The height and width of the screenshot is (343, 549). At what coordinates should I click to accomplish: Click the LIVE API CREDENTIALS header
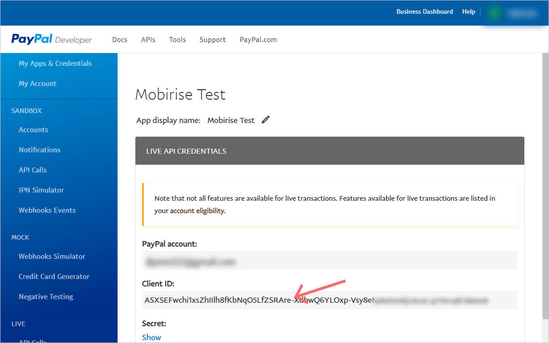point(330,151)
